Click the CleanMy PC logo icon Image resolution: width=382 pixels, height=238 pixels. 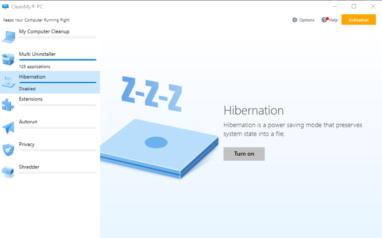tap(6, 7)
